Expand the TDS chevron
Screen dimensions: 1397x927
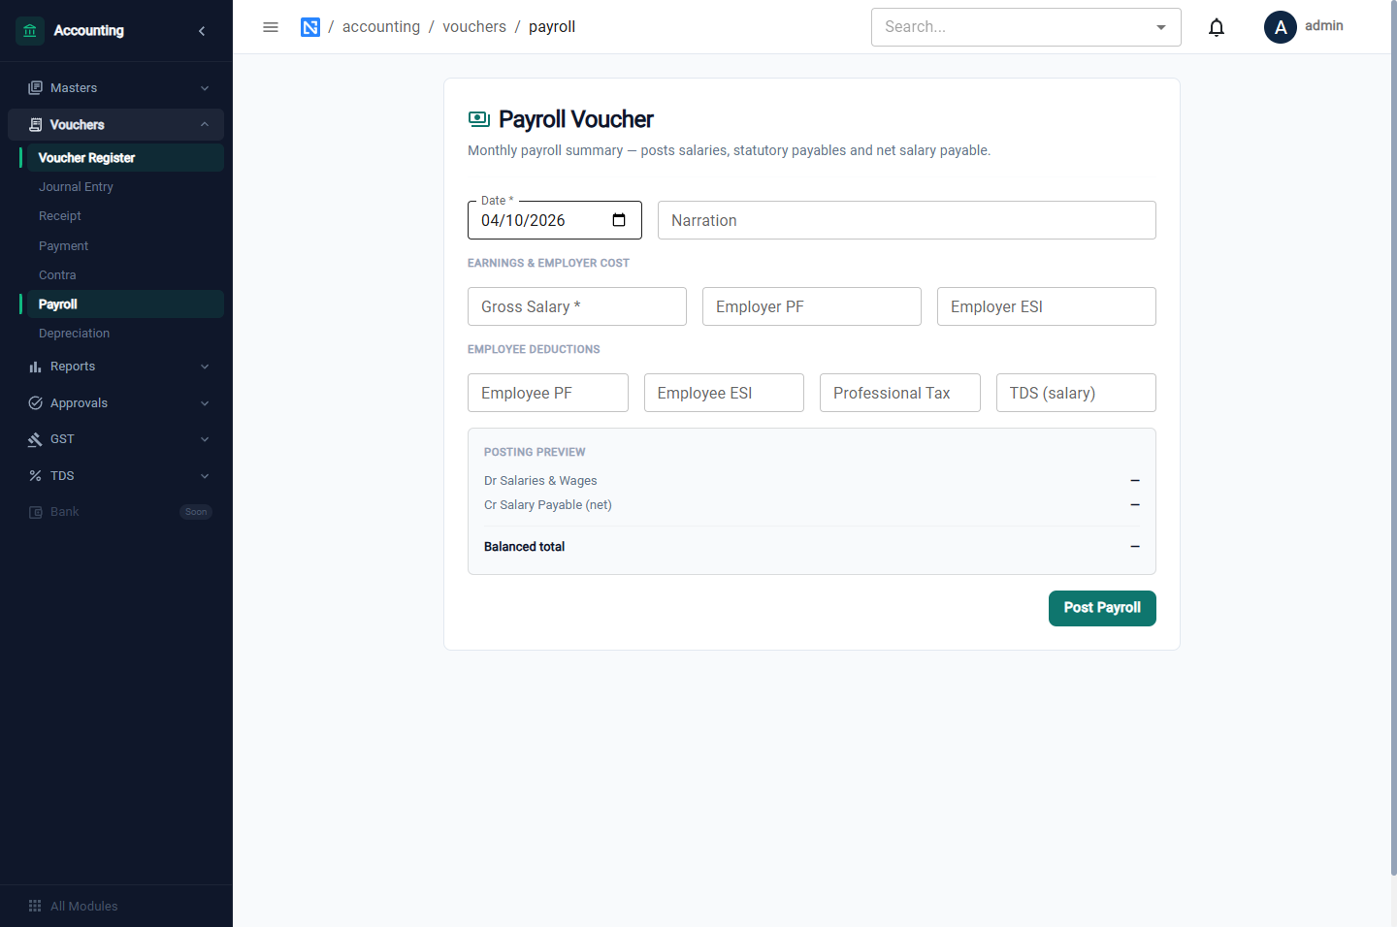click(x=205, y=476)
